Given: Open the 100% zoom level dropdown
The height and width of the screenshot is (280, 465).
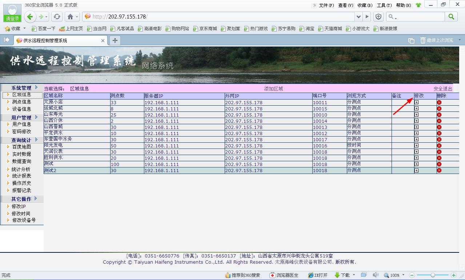Looking at the screenshot, I should tap(403, 275).
